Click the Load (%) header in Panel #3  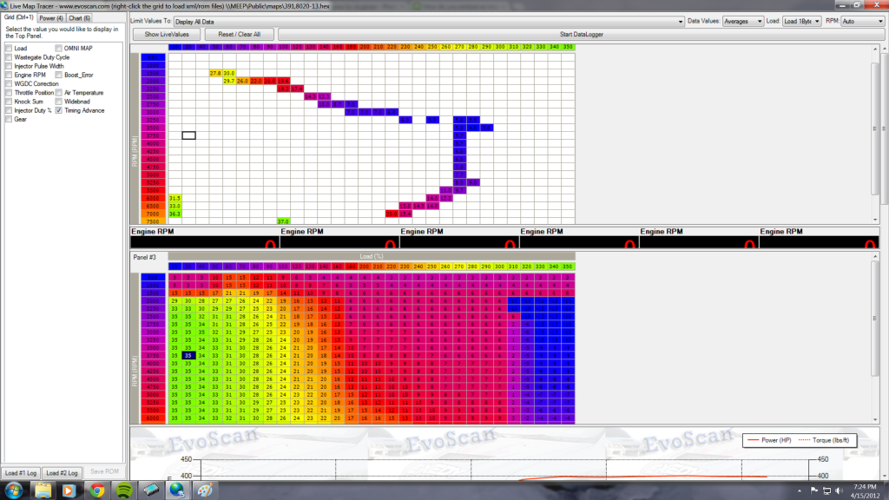pyautogui.click(x=372, y=257)
